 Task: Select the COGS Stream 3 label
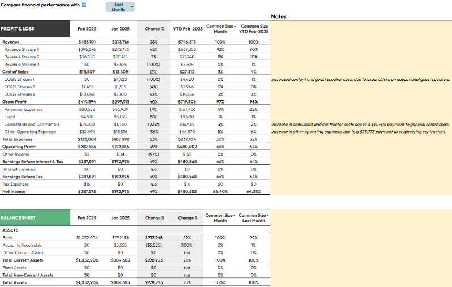click(20, 95)
